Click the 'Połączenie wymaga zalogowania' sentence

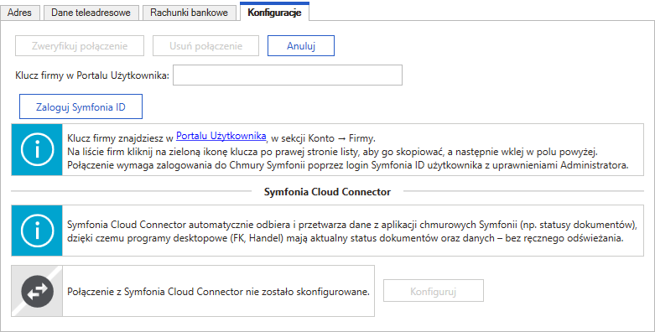tap(348, 165)
